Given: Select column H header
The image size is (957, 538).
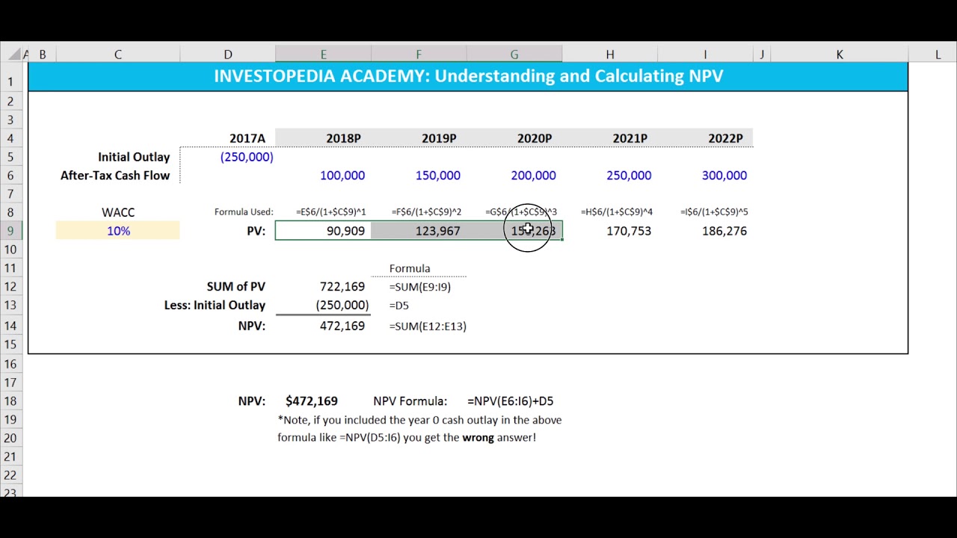Looking at the screenshot, I should (610, 55).
